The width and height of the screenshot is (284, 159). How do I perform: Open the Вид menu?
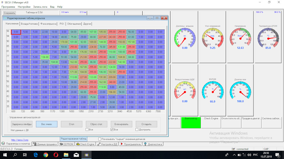(x=52, y=7)
